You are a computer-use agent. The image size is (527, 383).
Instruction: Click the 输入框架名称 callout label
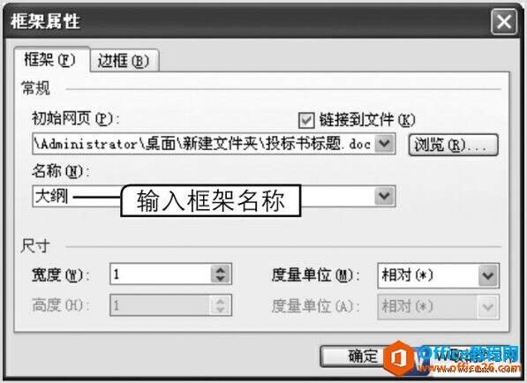click(x=210, y=200)
